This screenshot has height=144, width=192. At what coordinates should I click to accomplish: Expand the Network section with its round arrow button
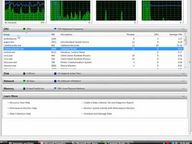(x=184, y=81)
